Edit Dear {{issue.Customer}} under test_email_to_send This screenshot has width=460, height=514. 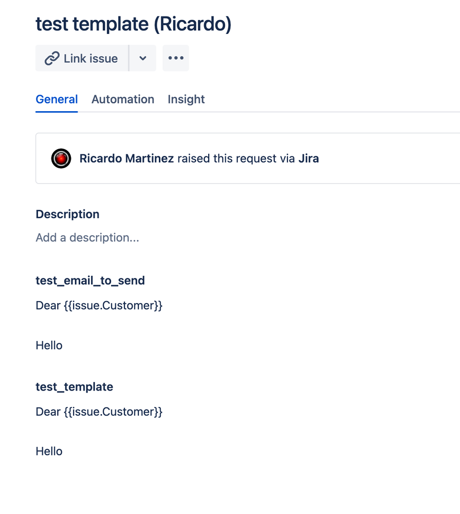point(99,306)
